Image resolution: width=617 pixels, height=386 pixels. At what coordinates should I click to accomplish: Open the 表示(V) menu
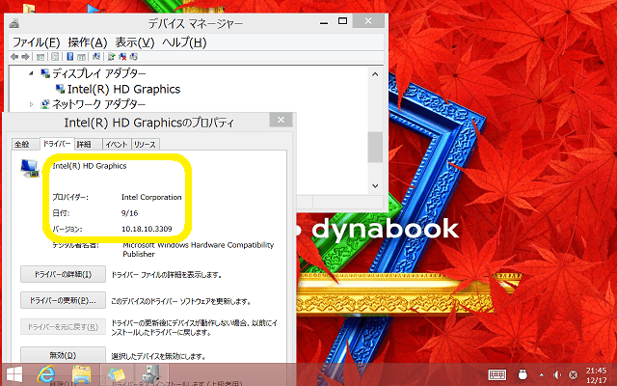pyautogui.click(x=135, y=42)
